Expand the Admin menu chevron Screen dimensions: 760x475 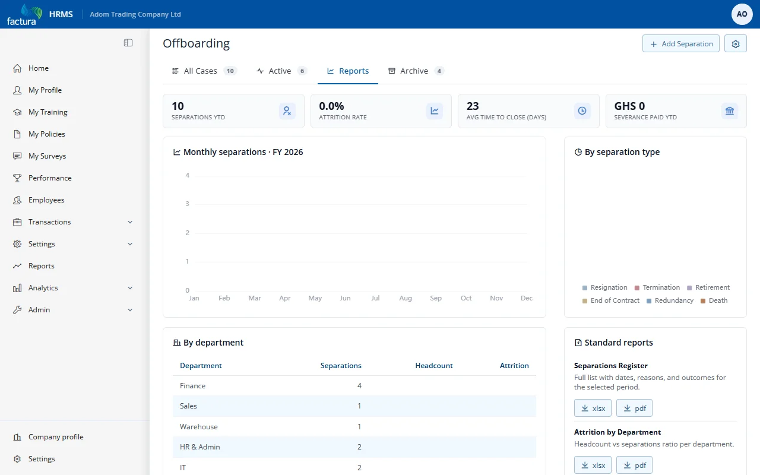[x=130, y=310]
